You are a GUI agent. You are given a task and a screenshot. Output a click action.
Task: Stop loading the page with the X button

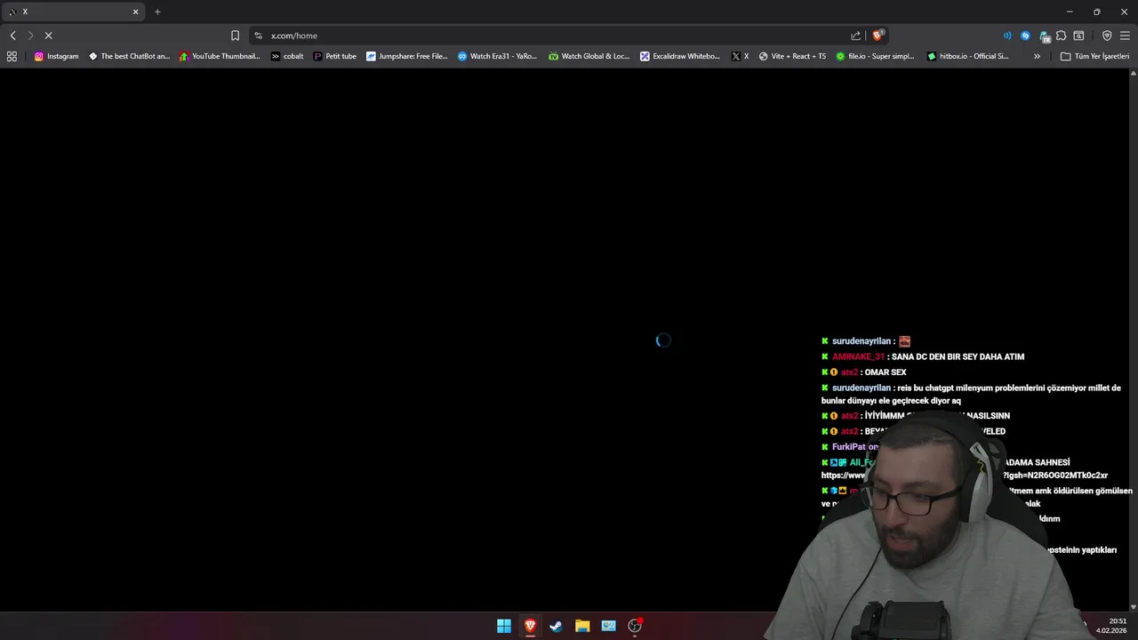48,36
